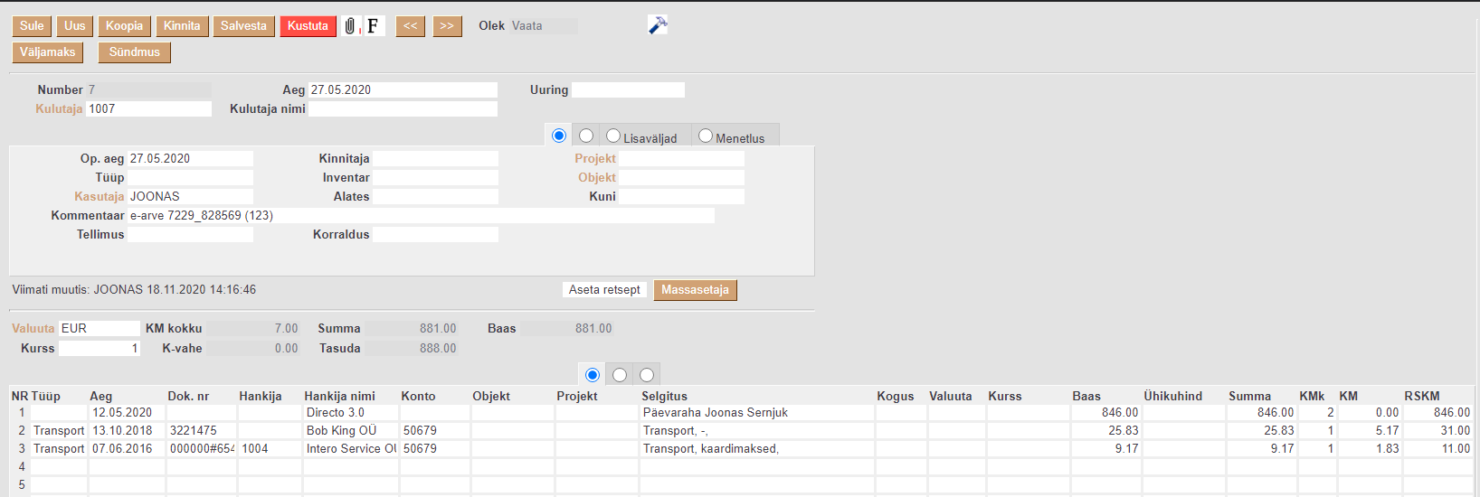Click the red Kustuta button

click(x=308, y=26)
